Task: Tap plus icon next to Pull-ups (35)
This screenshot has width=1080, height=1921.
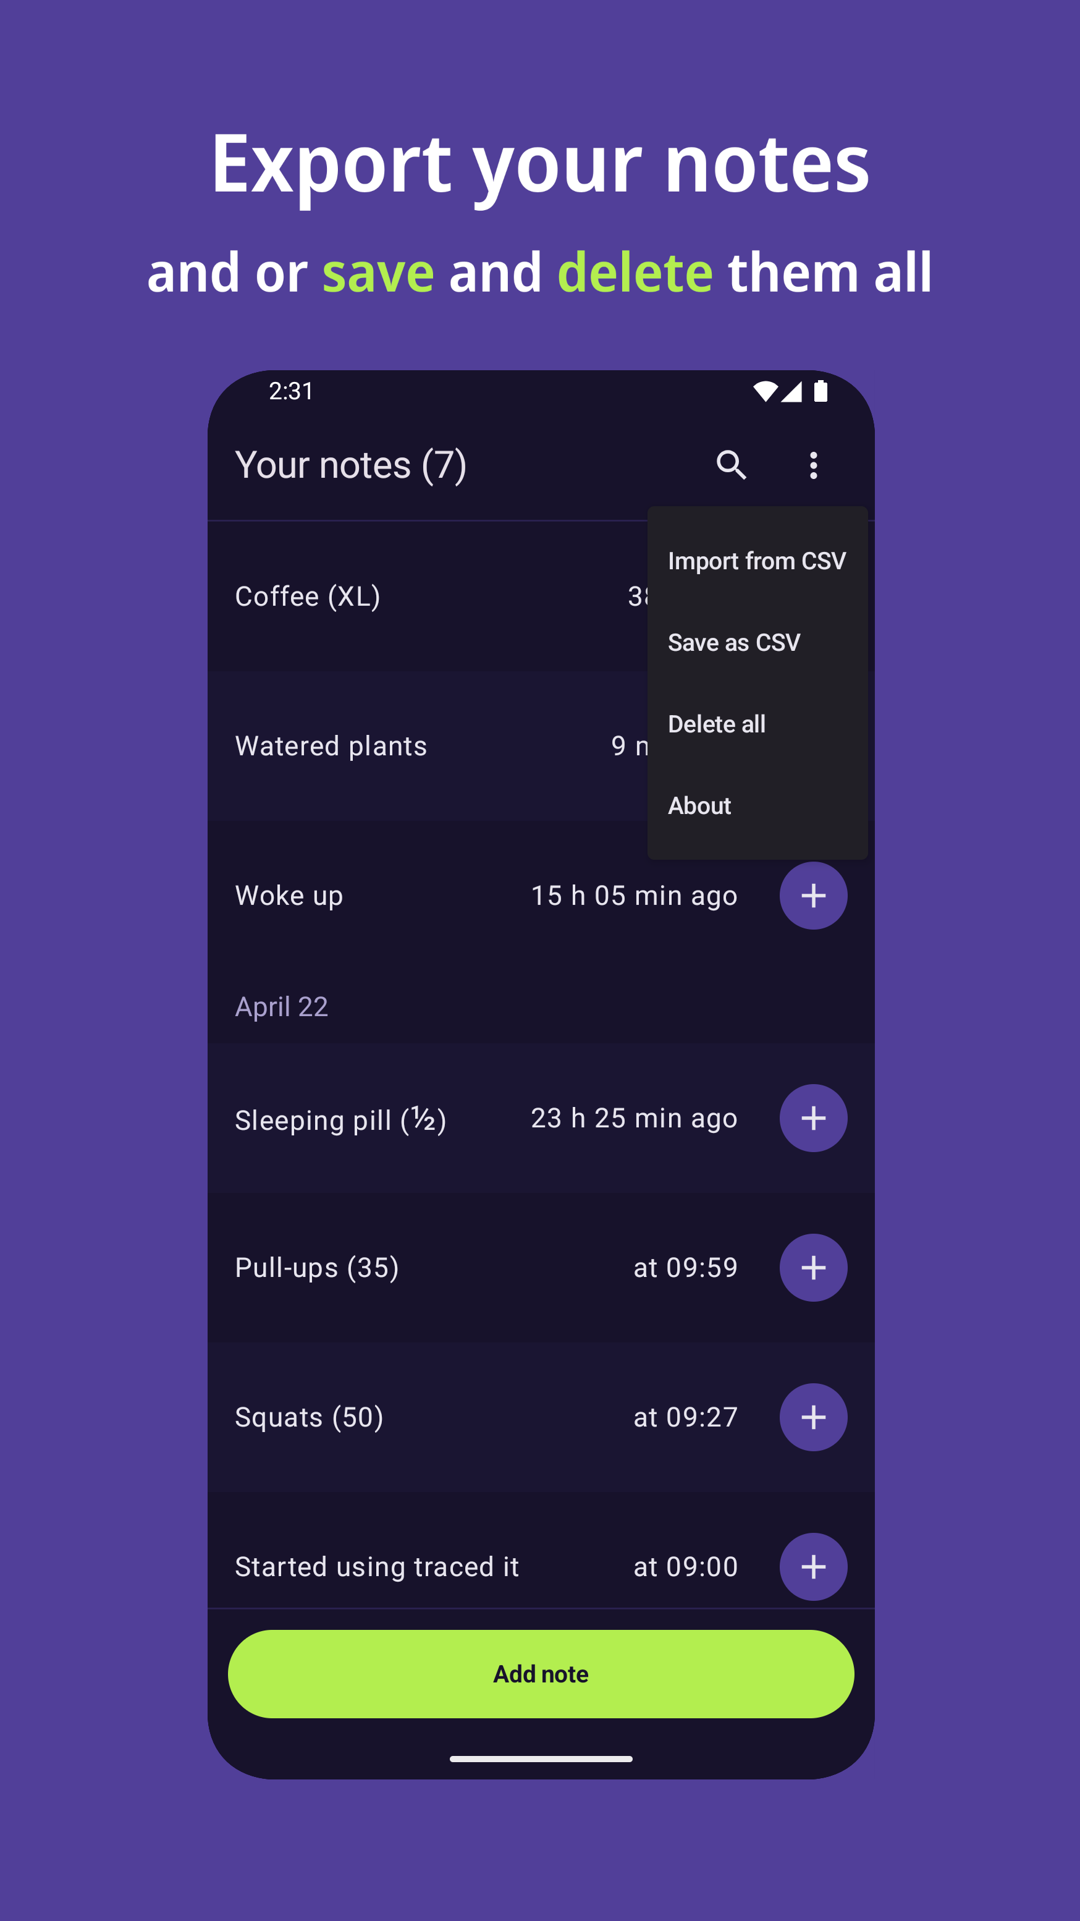Action: coord(812,1268)
